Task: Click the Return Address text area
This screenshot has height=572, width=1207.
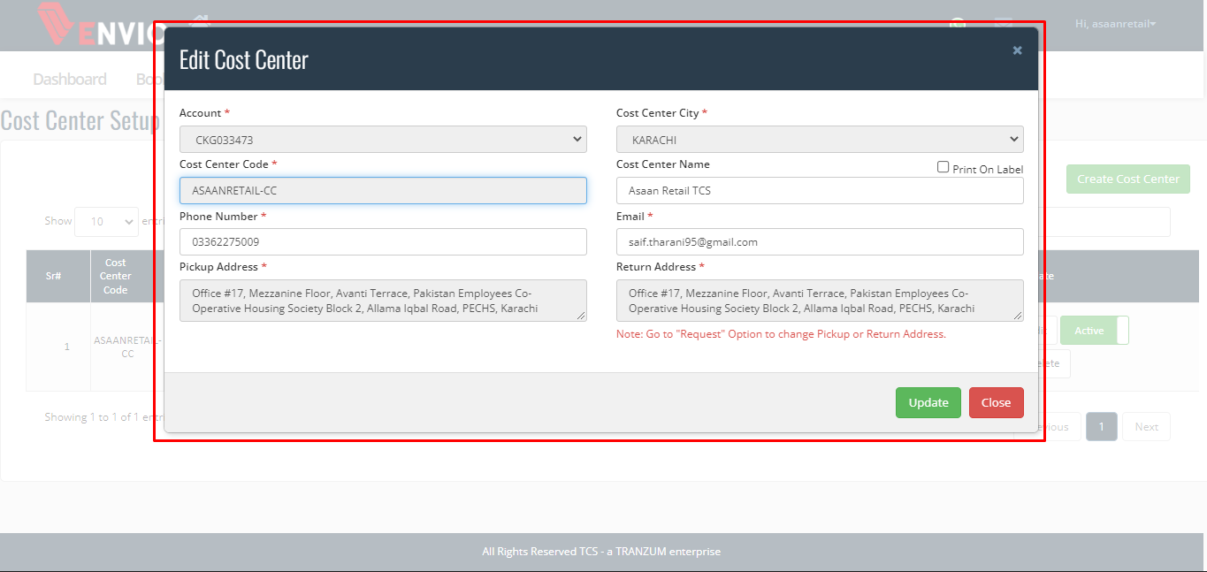Action: (820, 301)
